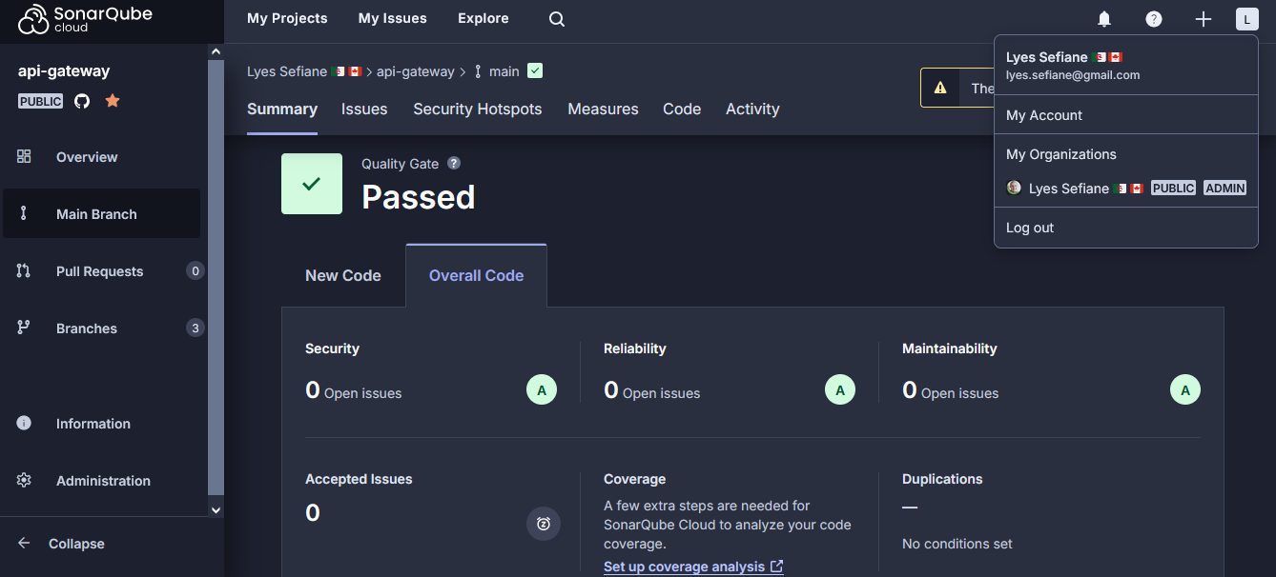The height and width of the screenshot is (577, 1276).
Task: Collapse the sidebar
Action: pos(61,544)
